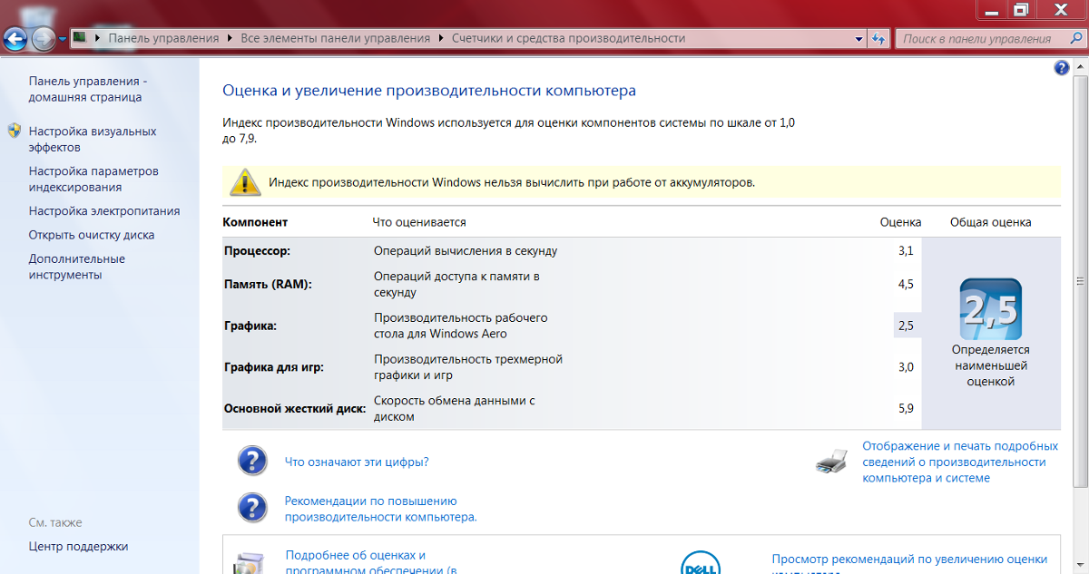Select the 'Все элементы панели управления' breadcrumb
The width and height of the screenshot is (1089, 574).
pyautogui.click(x=336, y=38)
